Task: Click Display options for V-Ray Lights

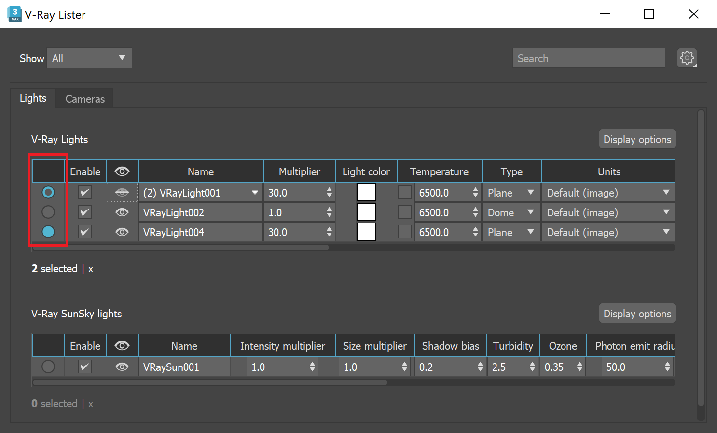Action: tap(637, 139)
